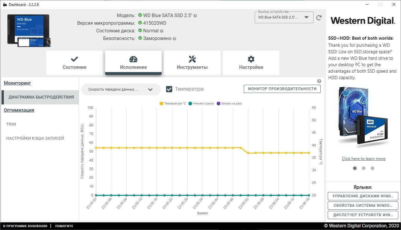Image resolution: width=401 pixels, height=230 pixels.
Task: Click the refresh device list icon
Action: click(x=319, y=18)
